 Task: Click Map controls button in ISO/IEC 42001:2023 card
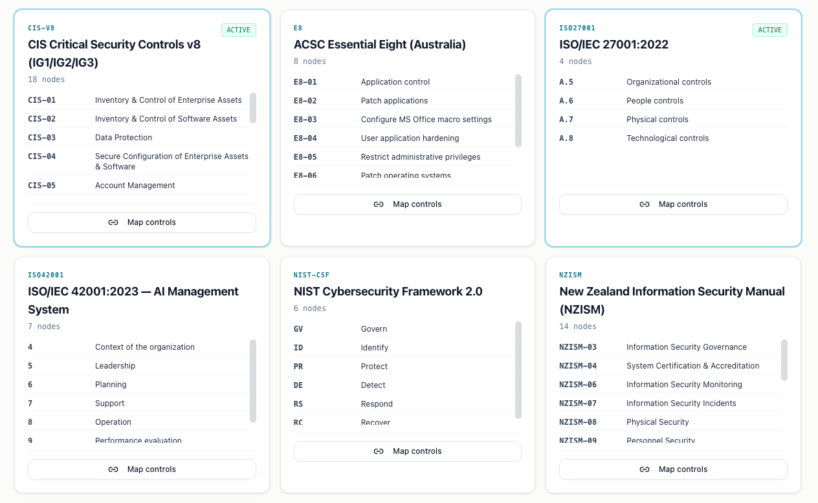(142, 469)
